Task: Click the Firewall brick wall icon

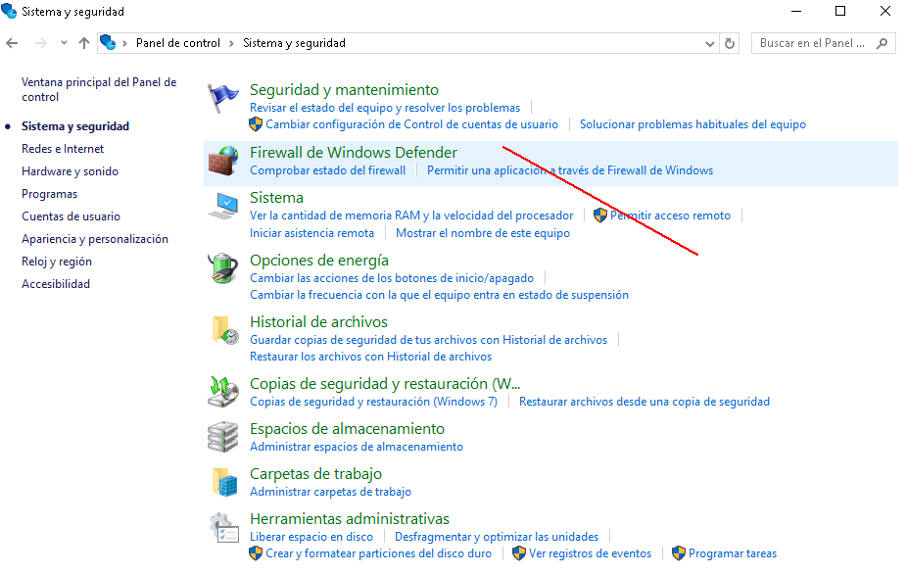Action: pyautogui.click(x=223, y=161)
